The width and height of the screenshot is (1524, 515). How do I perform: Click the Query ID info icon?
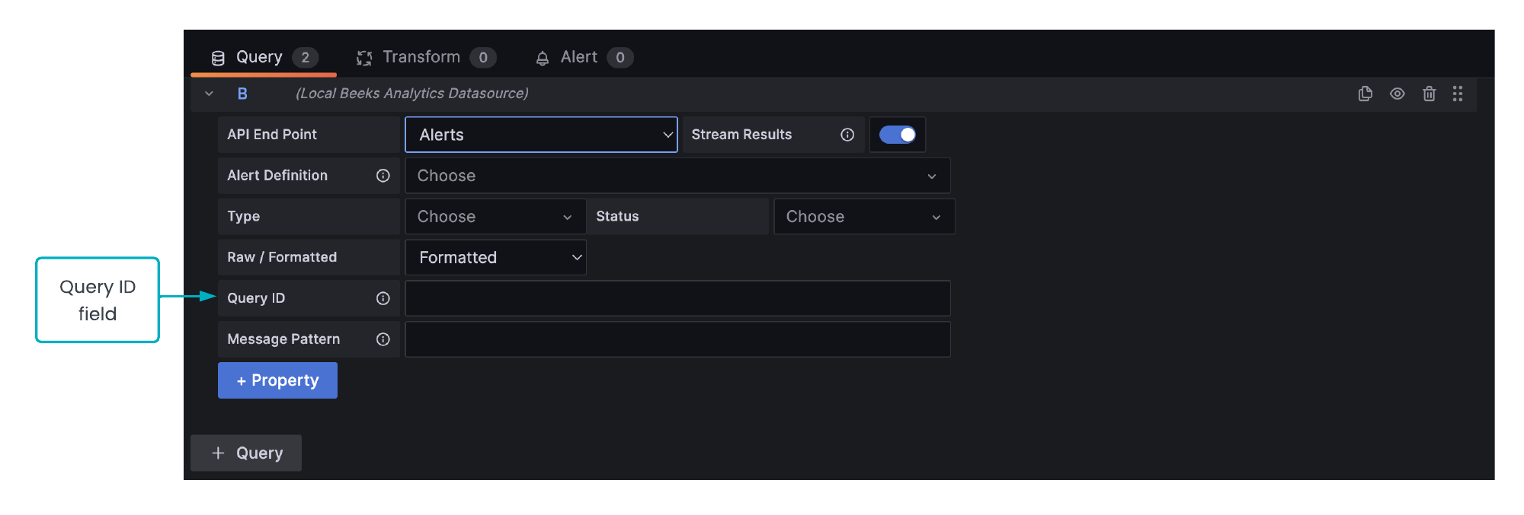pos(383,299)
